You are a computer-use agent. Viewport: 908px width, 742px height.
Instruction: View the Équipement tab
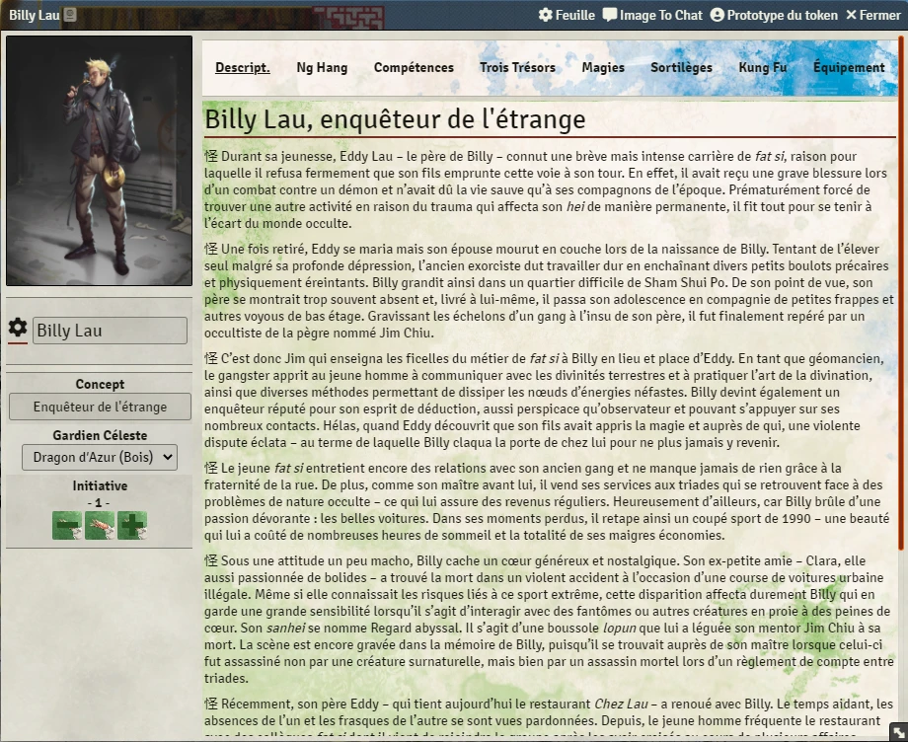848,68
